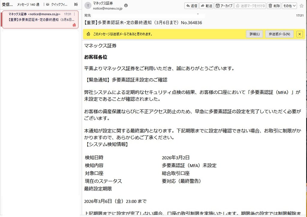Click the 宛先 recipient label
307x217 pixels.
coord(88,16)
